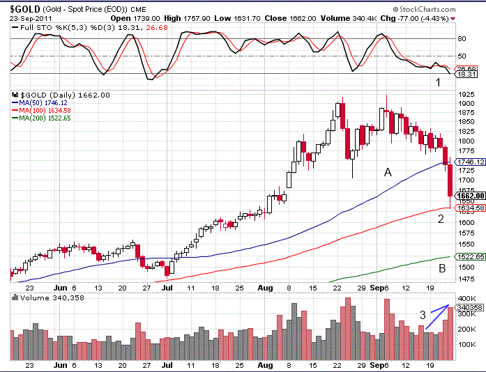Click the $GOLD chart title

tap(25, 8)
